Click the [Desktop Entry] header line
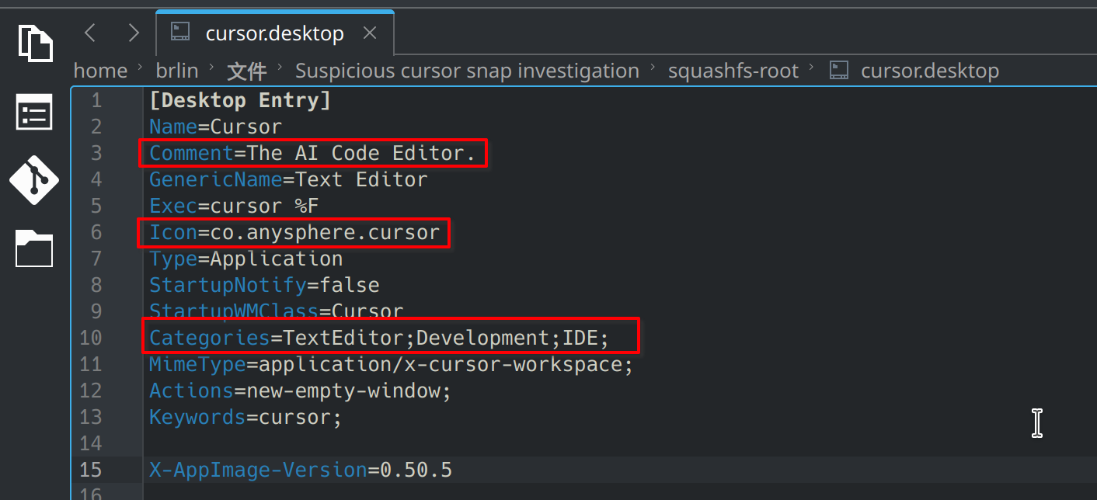 (x=240, y=100)
